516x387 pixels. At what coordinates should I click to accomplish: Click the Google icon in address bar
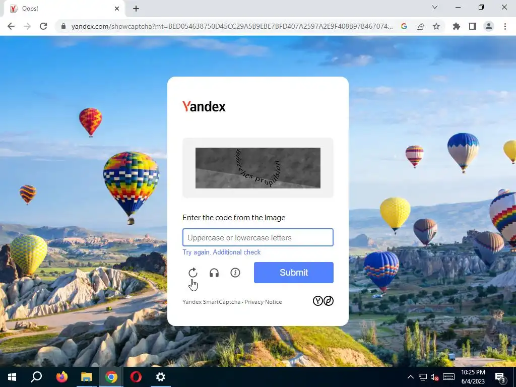[x=404, y=26]
